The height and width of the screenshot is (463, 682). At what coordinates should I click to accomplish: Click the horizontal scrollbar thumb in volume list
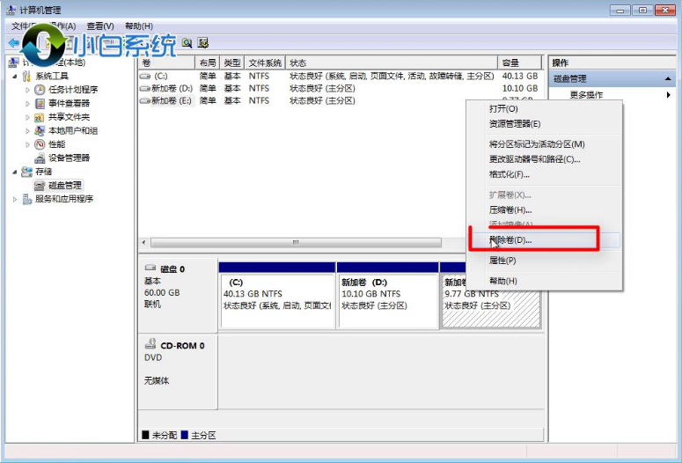coord(296,242)
